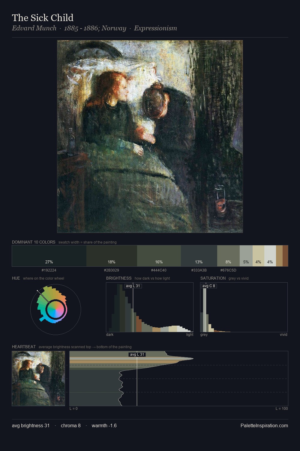Click the 'HEARTBEAT' section heading
This screenshot has width=300, height=451.
click(x=24, y=347)
